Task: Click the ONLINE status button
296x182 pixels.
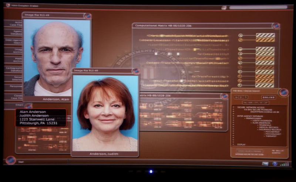Action: click(x=269, y=97)
